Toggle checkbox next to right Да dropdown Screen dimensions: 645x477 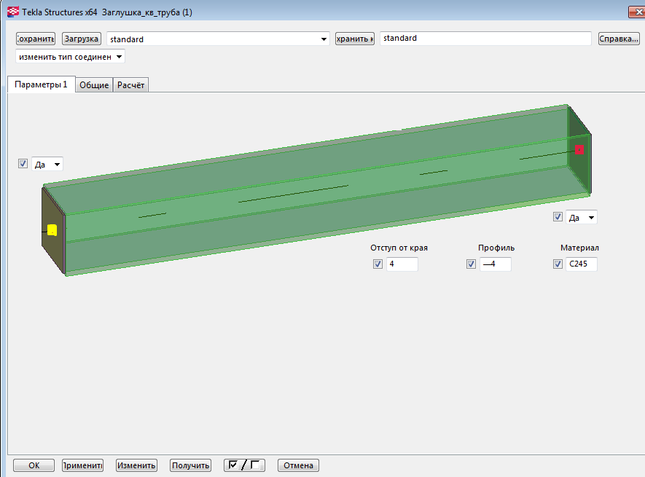point(558,217)
